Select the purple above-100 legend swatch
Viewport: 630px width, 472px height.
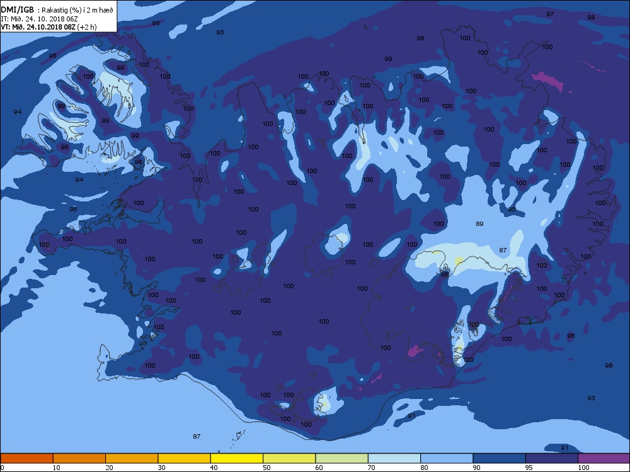(x=604, y=458)
